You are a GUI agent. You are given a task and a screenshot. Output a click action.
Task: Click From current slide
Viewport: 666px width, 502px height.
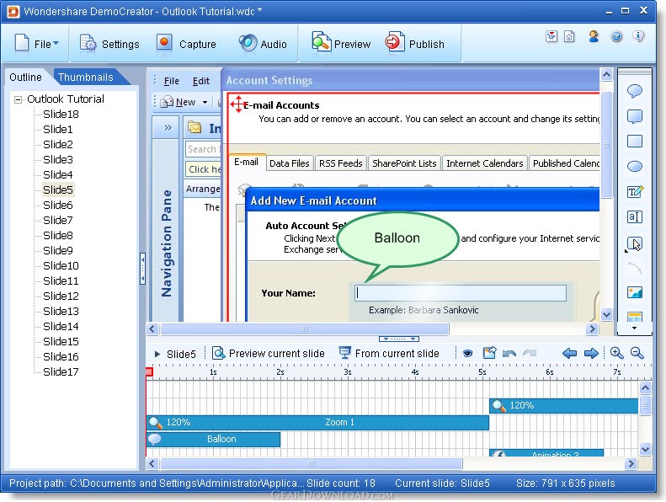(389, 353)
